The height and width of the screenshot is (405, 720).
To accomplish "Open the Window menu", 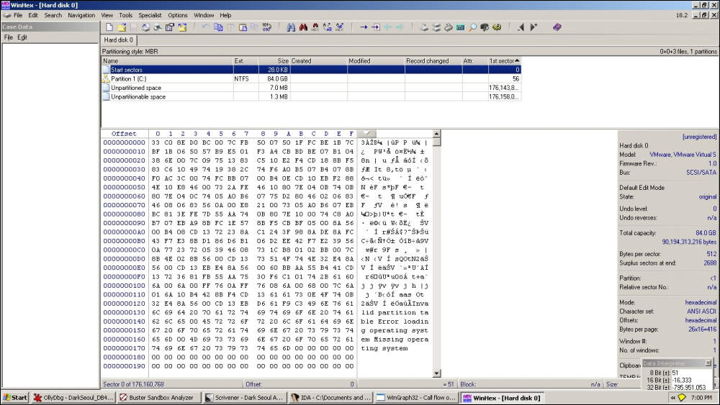I will pyautogui.click(x=204, y=15).
